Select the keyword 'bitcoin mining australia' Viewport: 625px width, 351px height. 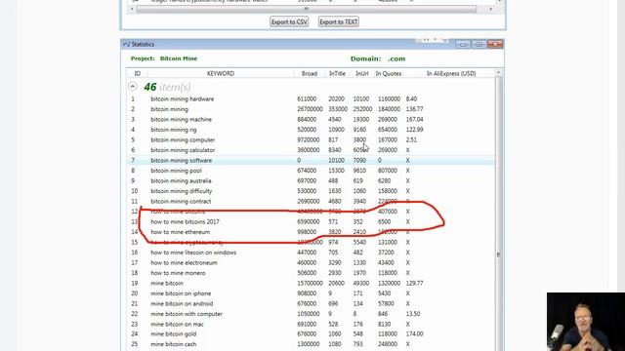(181, 180)
